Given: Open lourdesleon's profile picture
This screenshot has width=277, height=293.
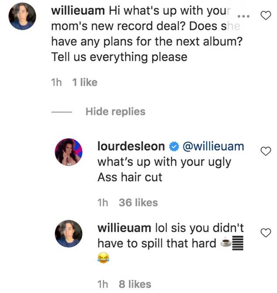Looking at the screenshot, I should [69, 152].
